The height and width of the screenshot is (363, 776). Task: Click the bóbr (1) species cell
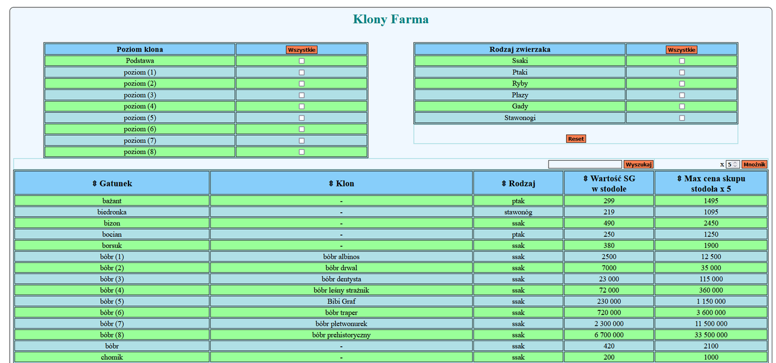click(x=112, y=256)
